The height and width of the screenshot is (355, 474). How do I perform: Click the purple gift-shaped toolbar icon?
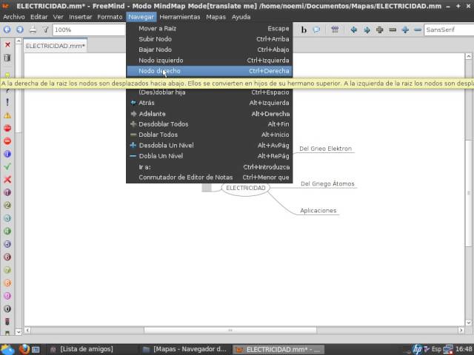[335, 30]
